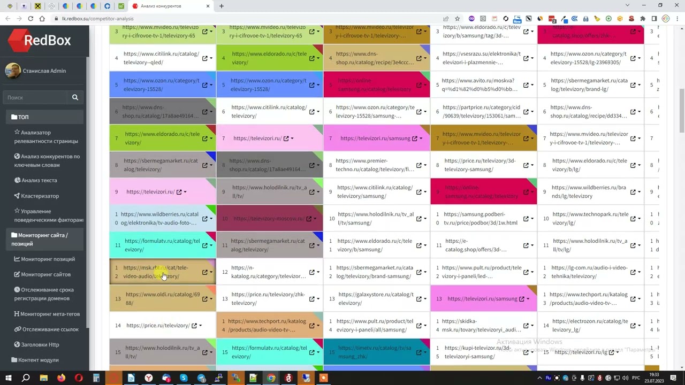Open Windows taskbar search

click(x=26, y=378)
